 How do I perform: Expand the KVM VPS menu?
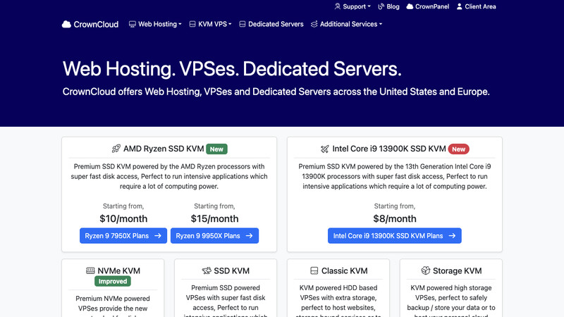pos(211,24)
